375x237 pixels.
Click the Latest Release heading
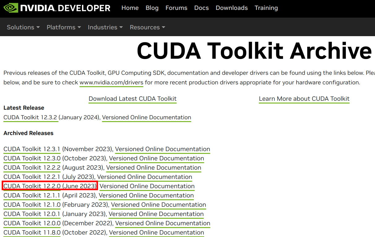click(24, 108)
